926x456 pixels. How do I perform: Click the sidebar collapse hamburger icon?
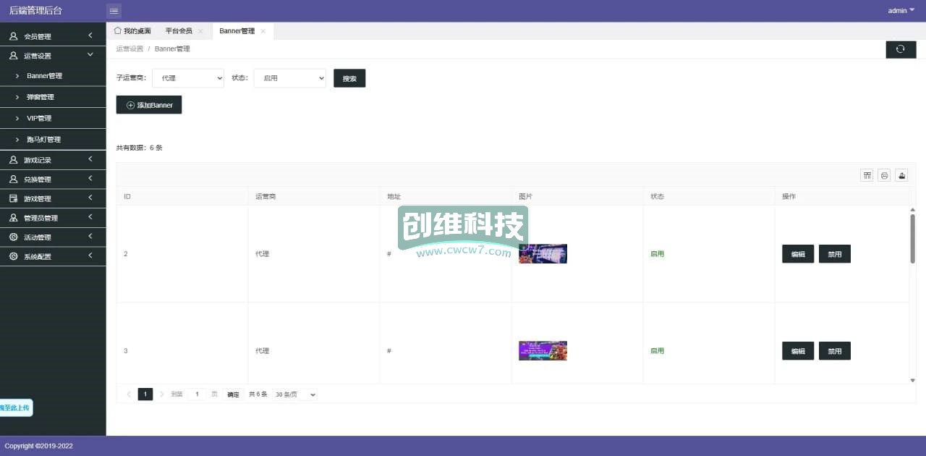tap(114, 11)
